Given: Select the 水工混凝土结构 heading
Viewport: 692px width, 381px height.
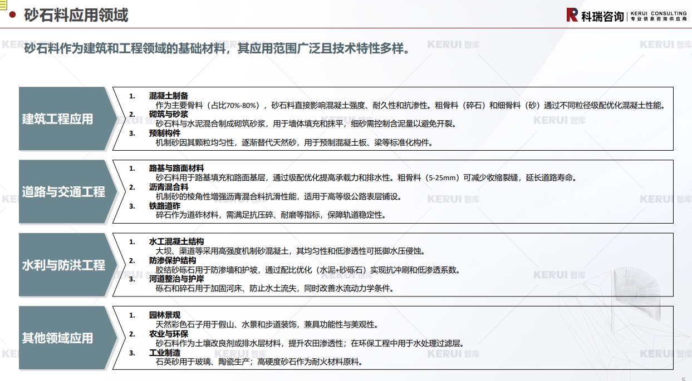Looking at the screenshot, I should pos(176,241).
